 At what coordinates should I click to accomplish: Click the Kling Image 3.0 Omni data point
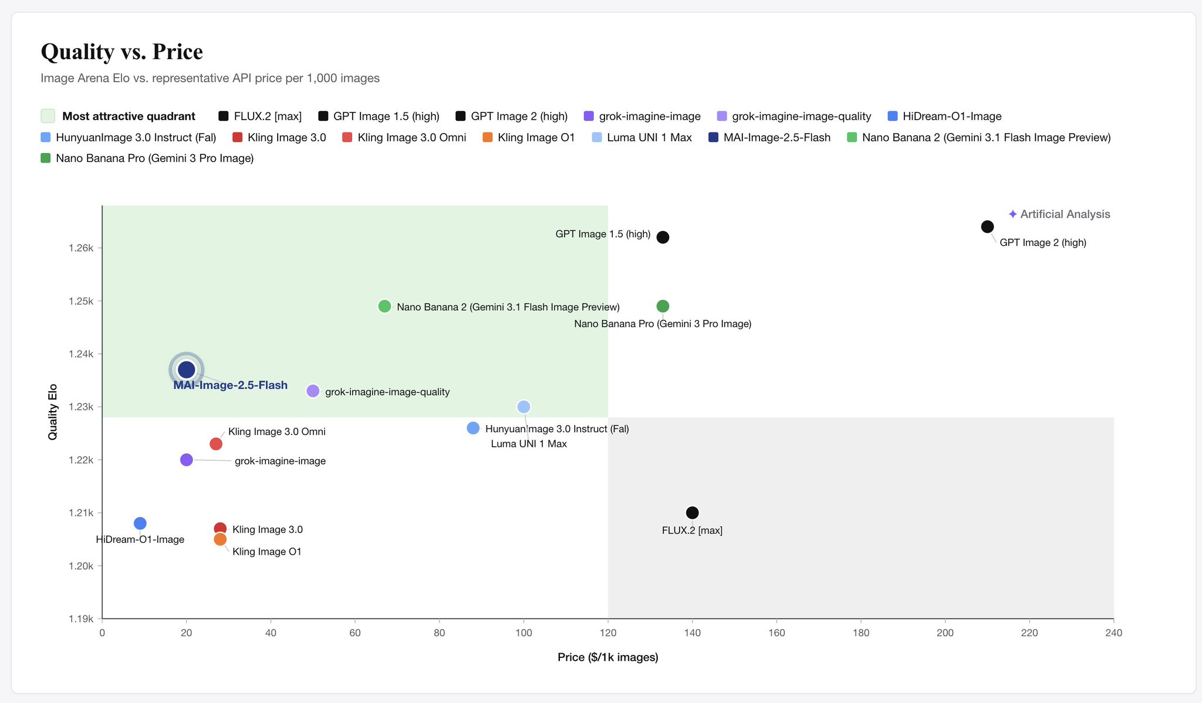tap(216, 444)
